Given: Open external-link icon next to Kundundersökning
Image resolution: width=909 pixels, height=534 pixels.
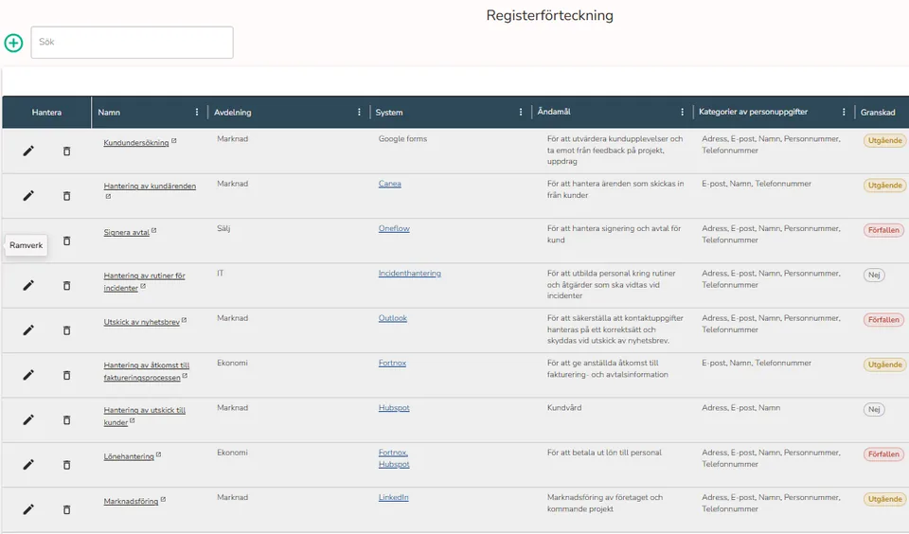Looking at the screenshot, I should pos(173,141).
